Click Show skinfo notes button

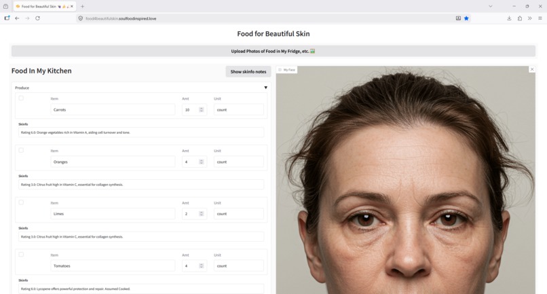248,71
